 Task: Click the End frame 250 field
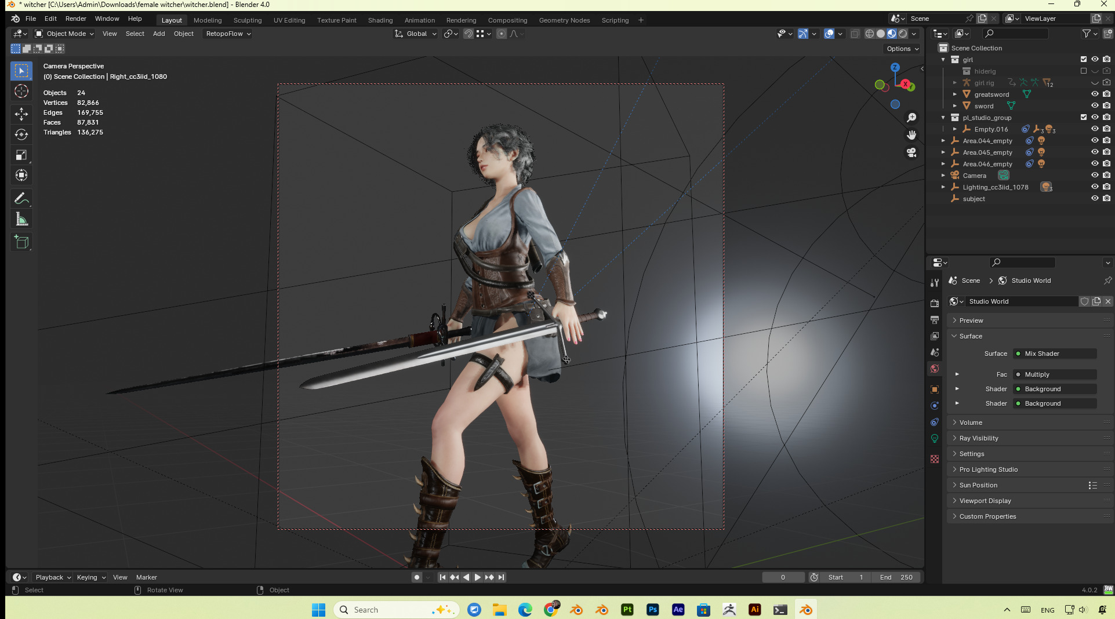(896, 577)
